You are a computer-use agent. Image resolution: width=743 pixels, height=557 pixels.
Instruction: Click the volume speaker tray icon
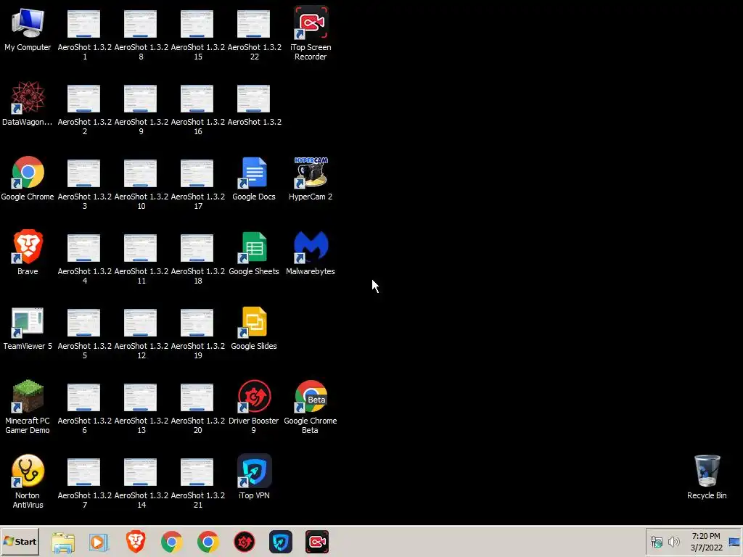tap(673, 542)
